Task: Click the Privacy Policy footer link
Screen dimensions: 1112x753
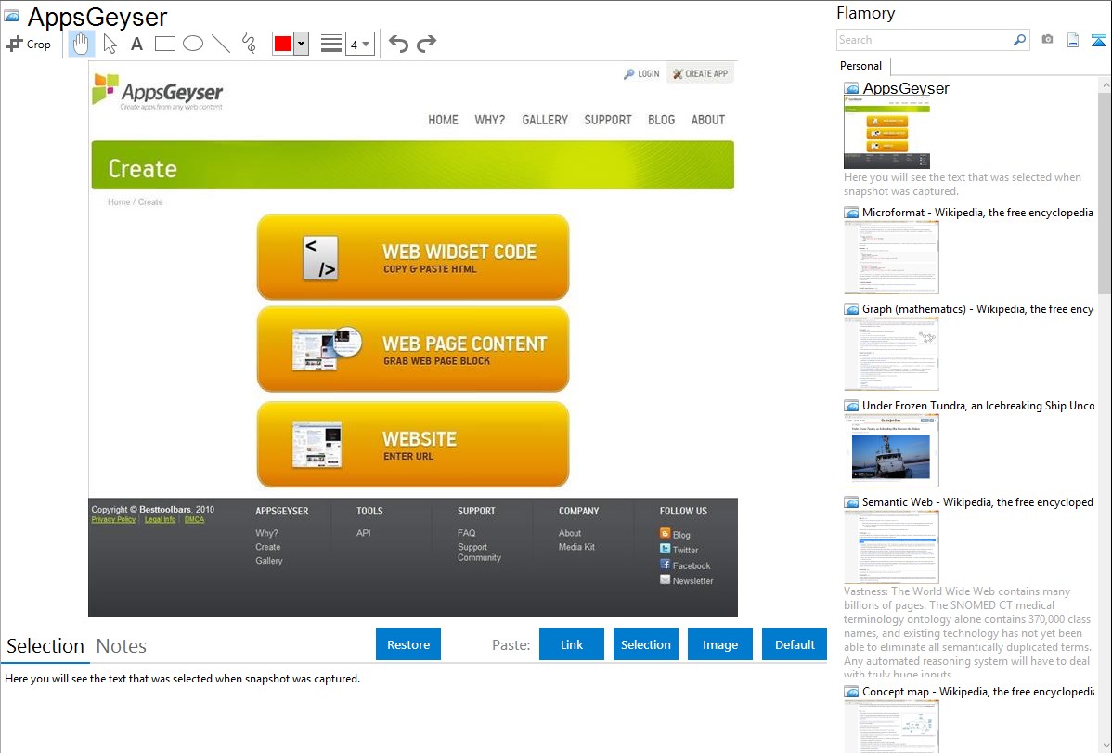Action: pyautogui.click(x=113, y=520)
